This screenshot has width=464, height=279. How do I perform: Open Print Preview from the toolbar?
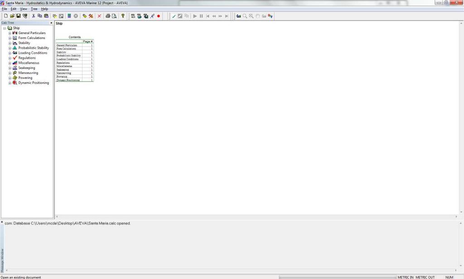tap(114, 16)
